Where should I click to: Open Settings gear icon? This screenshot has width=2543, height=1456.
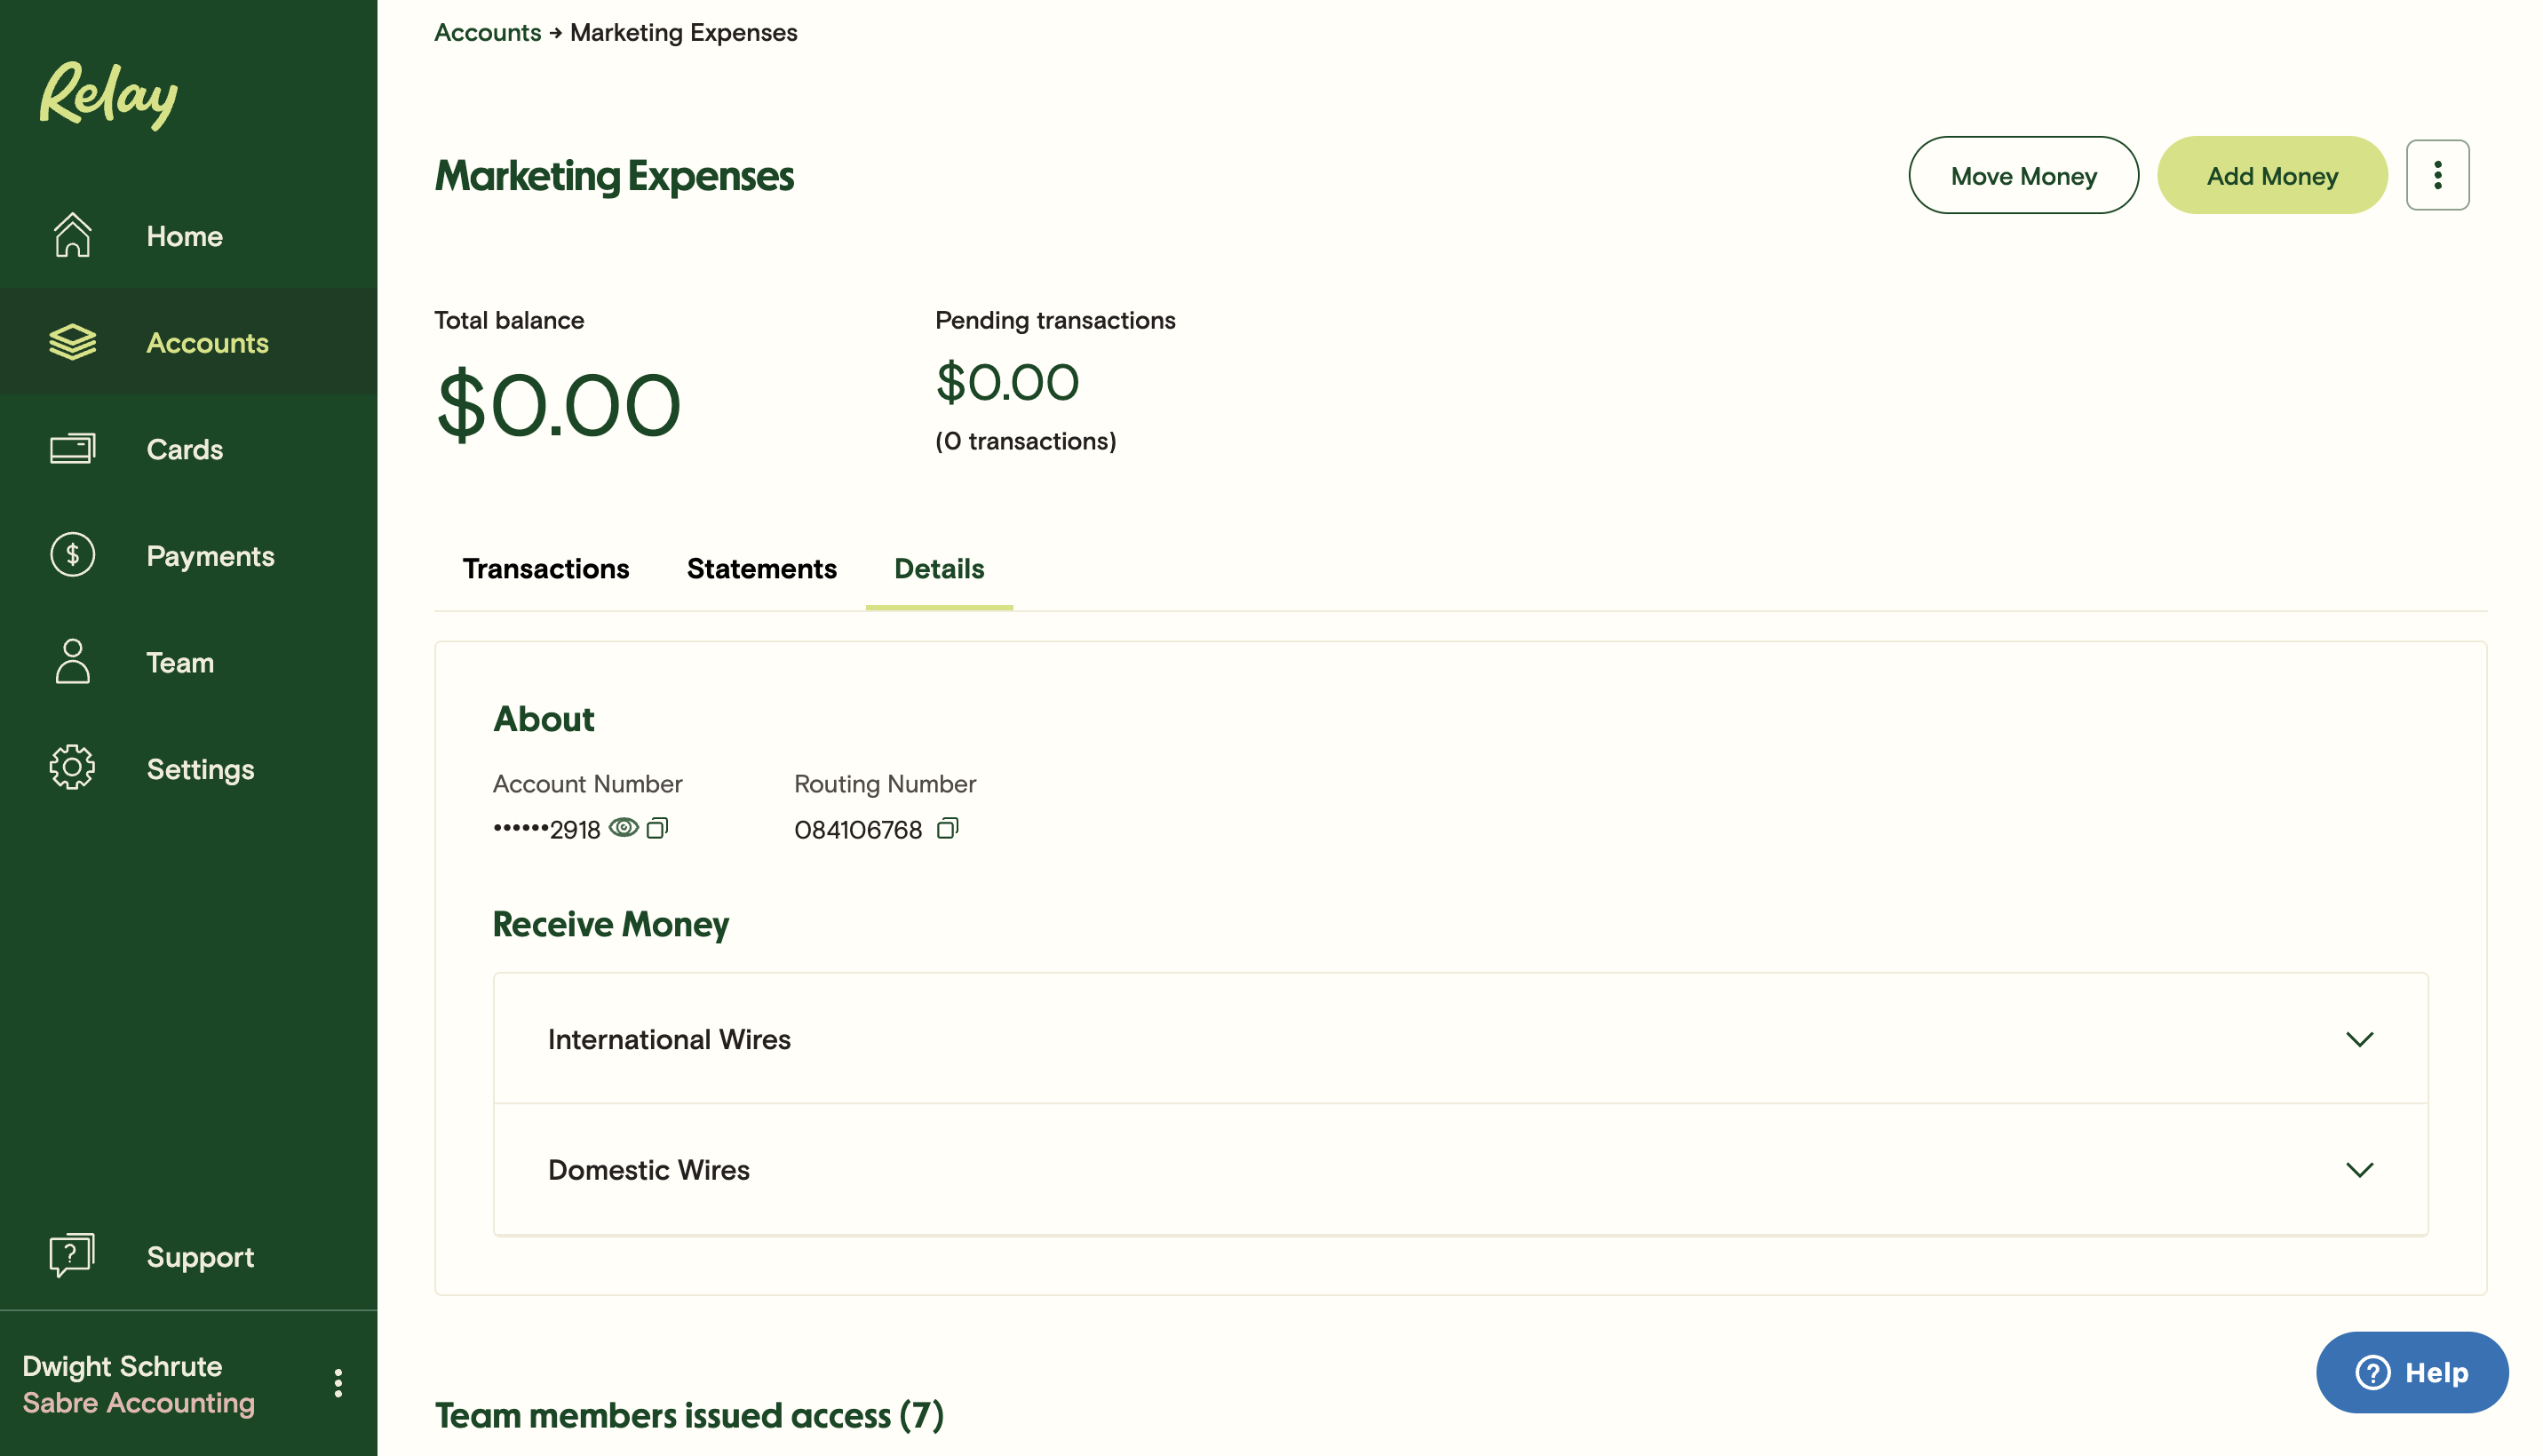(72, 768)
